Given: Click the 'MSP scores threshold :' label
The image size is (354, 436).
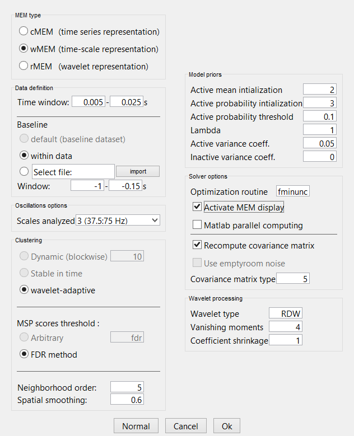Looking at the screenshot, I should point(58,324).
